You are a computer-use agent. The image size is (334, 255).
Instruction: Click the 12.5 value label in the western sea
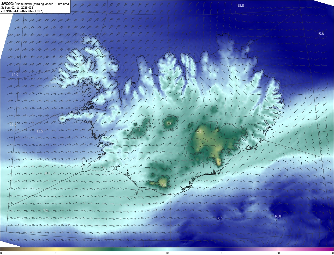coord(40,131)
